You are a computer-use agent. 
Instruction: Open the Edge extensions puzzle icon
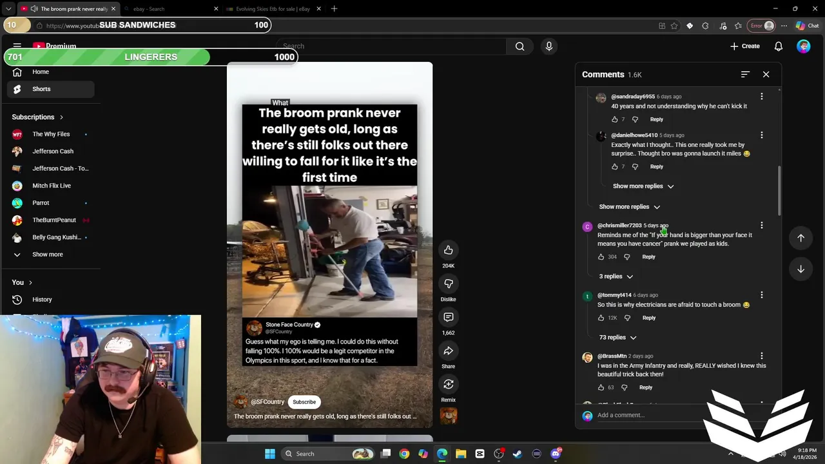tap(705, 26)
